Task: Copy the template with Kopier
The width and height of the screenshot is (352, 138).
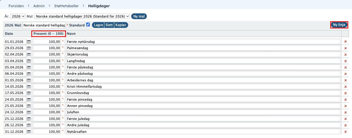Action: [121, 25]
